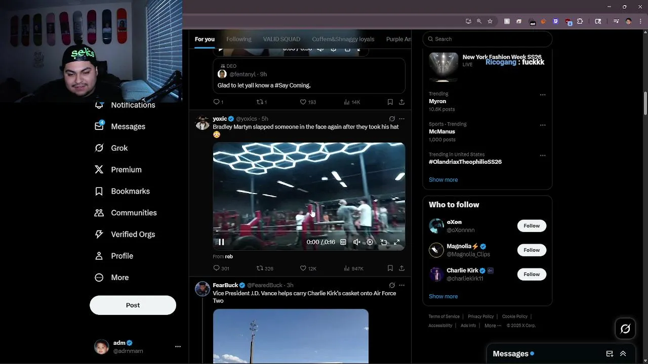Like yoxic's post with 12K likes
Viewport: 648px width, 364px height.
click(308, 268)
